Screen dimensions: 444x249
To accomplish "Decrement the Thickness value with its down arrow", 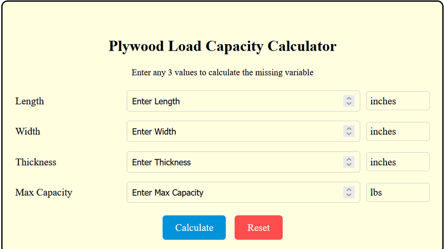I will point(349,164).
